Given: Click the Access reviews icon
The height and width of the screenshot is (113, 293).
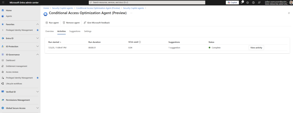Looking at the screenshot, I should 3,72.
